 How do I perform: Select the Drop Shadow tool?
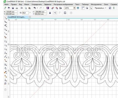point(5,65)
